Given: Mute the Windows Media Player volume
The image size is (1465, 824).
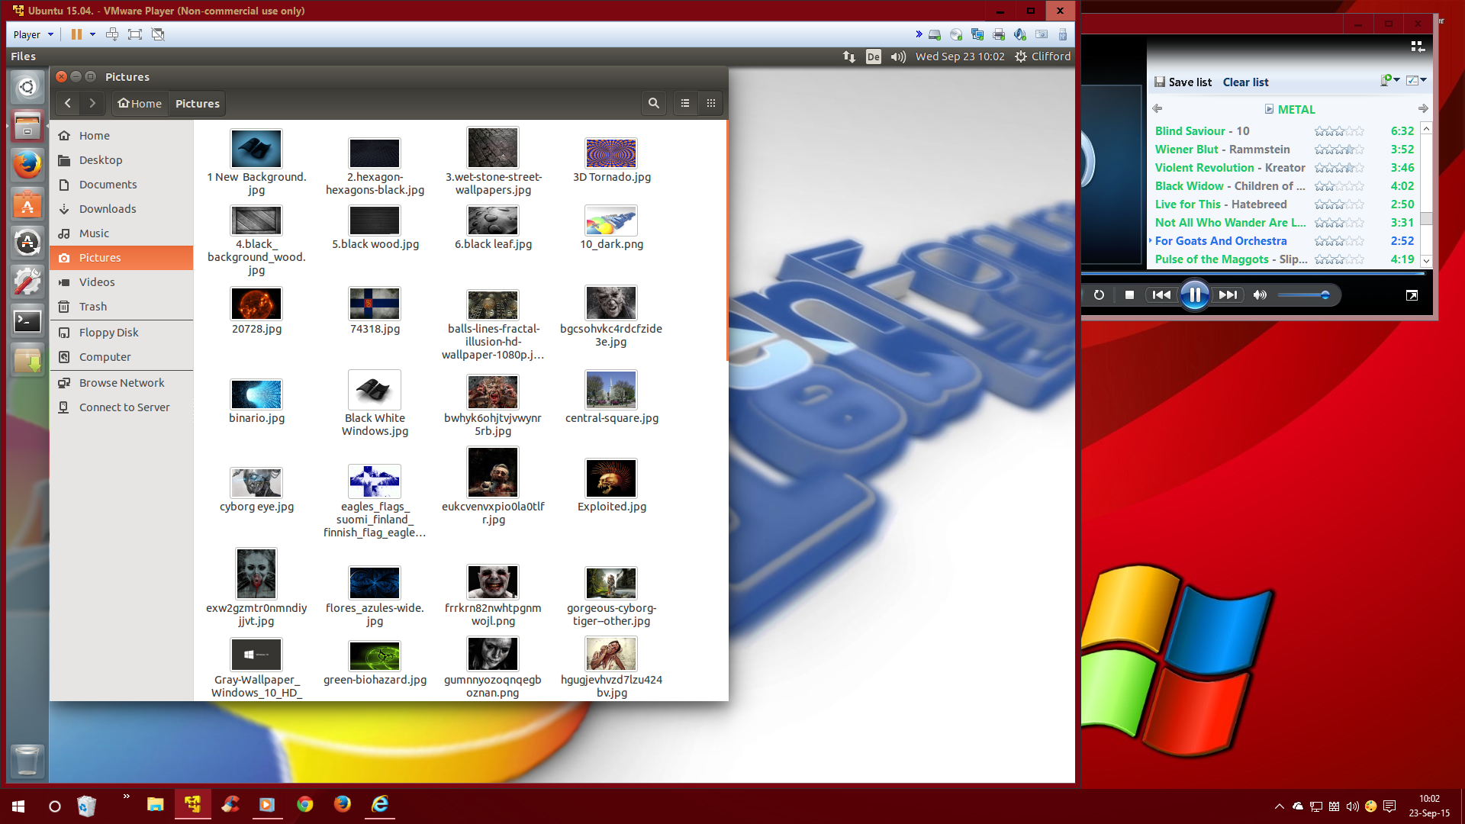Looking at the screenshot, I should [x=1260, y=295].
